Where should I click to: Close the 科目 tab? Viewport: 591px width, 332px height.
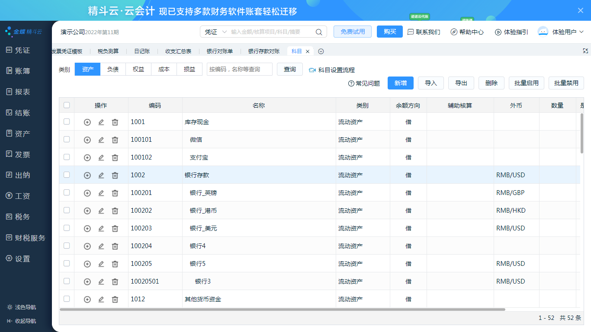(x=308, y=51)
